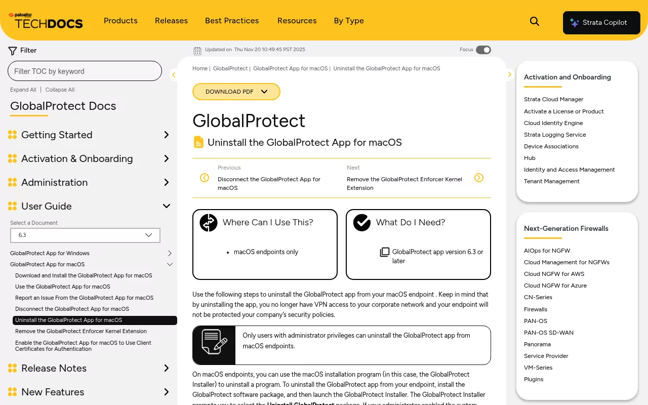Image resolution: width=648 pixels, height=405 pixels.
Task: Open Report an Issue From the GlobalProtect App
Action: click(84, 298)
